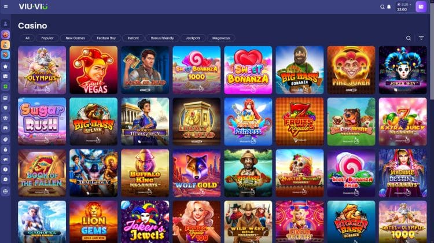434x243 pixels.
Task: Open the hamburger menu in the header
Action: [6, 6]
